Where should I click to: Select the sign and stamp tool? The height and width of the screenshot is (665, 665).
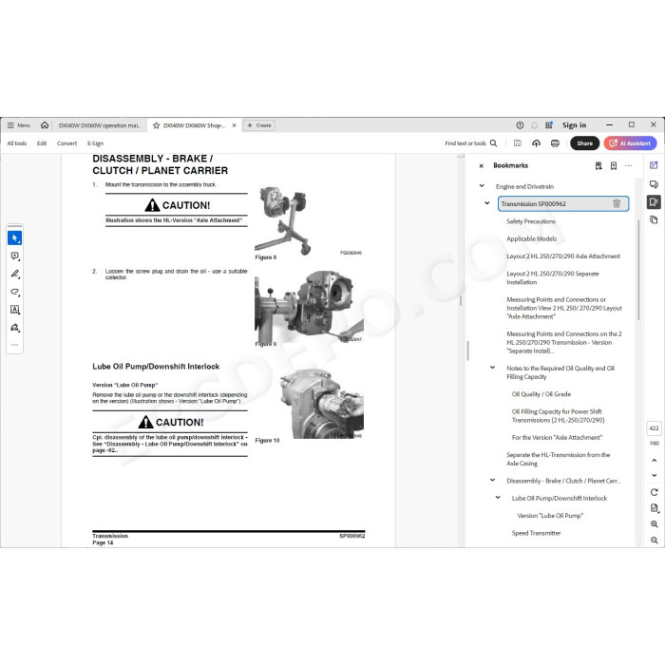pyautogui.click(x=15, y=328)
